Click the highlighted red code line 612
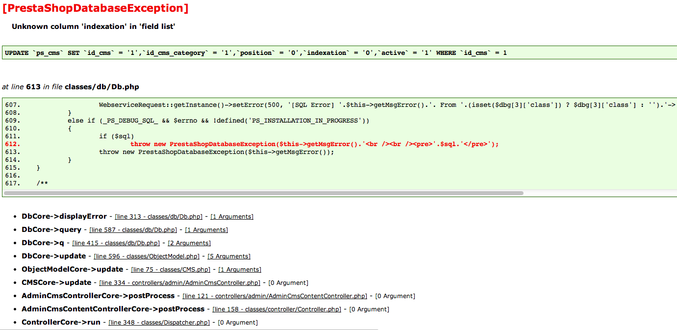This screenshot has height=330, width=677. 314,144
